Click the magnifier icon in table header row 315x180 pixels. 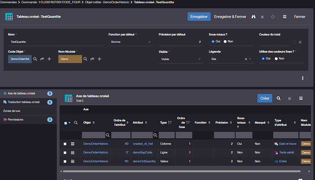(x=76, y=123)
